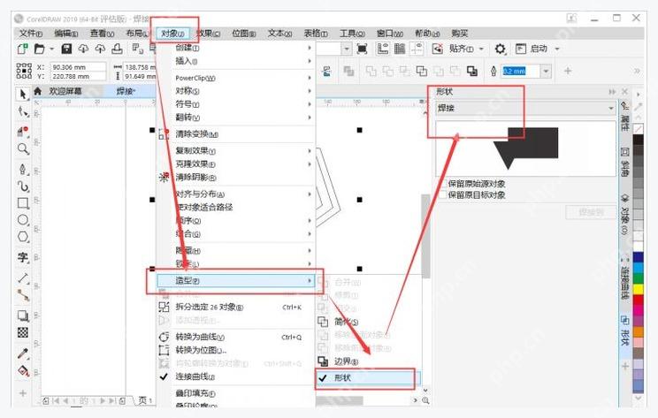Expand the 对齐与分布 submenu
The height and width of the screenshot is (418, 658).
click(x=235, y=194)
